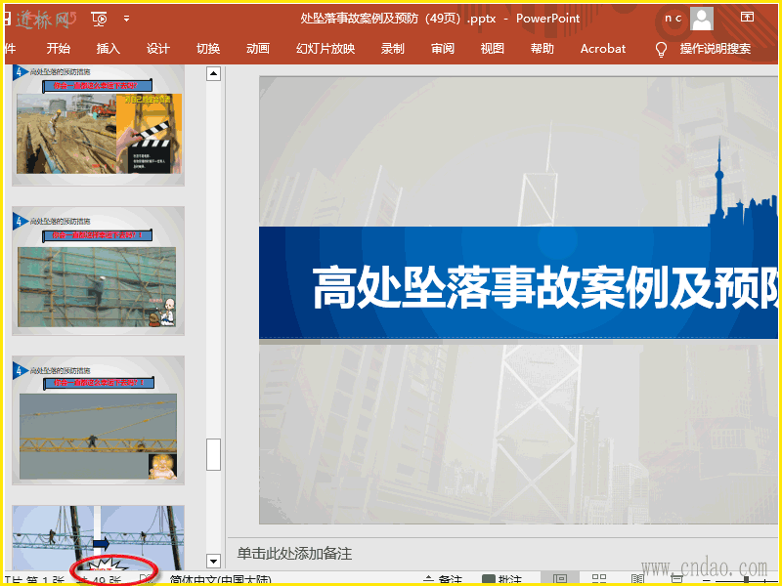Select the 设计 tab
Viewport: 782px width, 586px height.
(x=158, y=48)
